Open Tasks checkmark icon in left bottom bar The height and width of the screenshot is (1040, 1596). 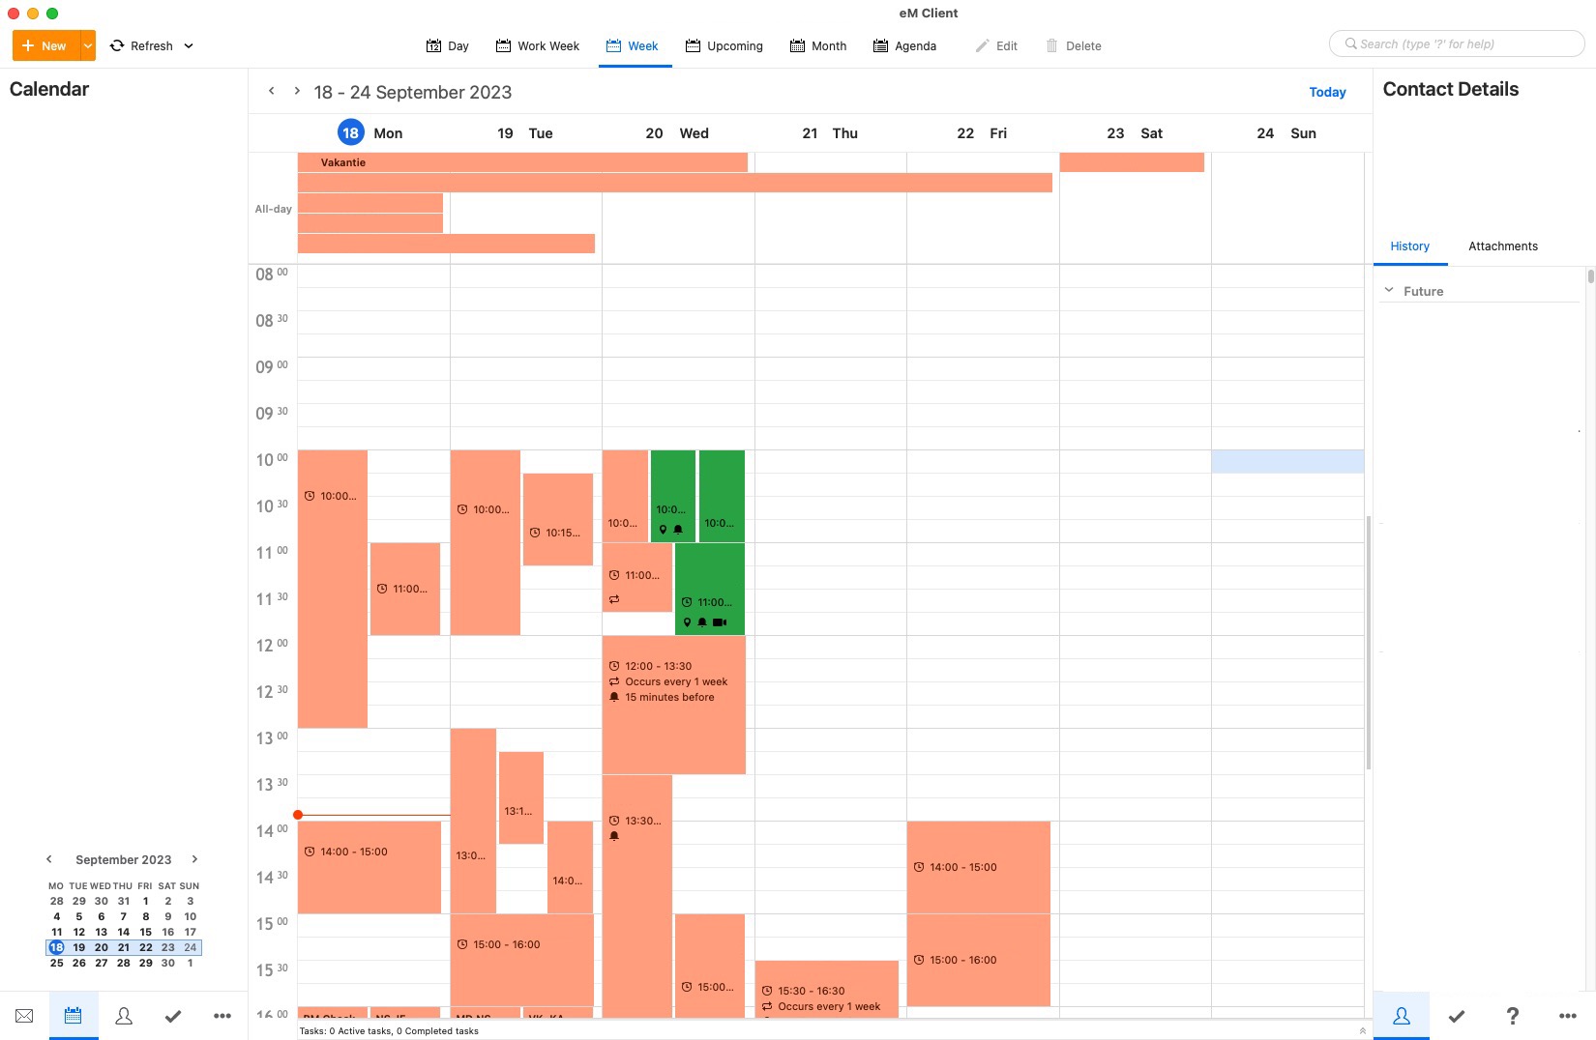tap(173, 1016)
